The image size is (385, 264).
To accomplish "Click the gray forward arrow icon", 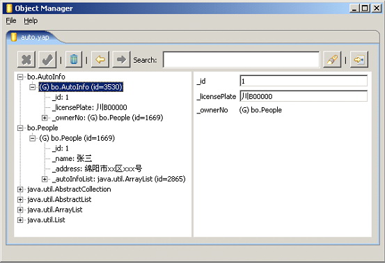I will point(121,59).
